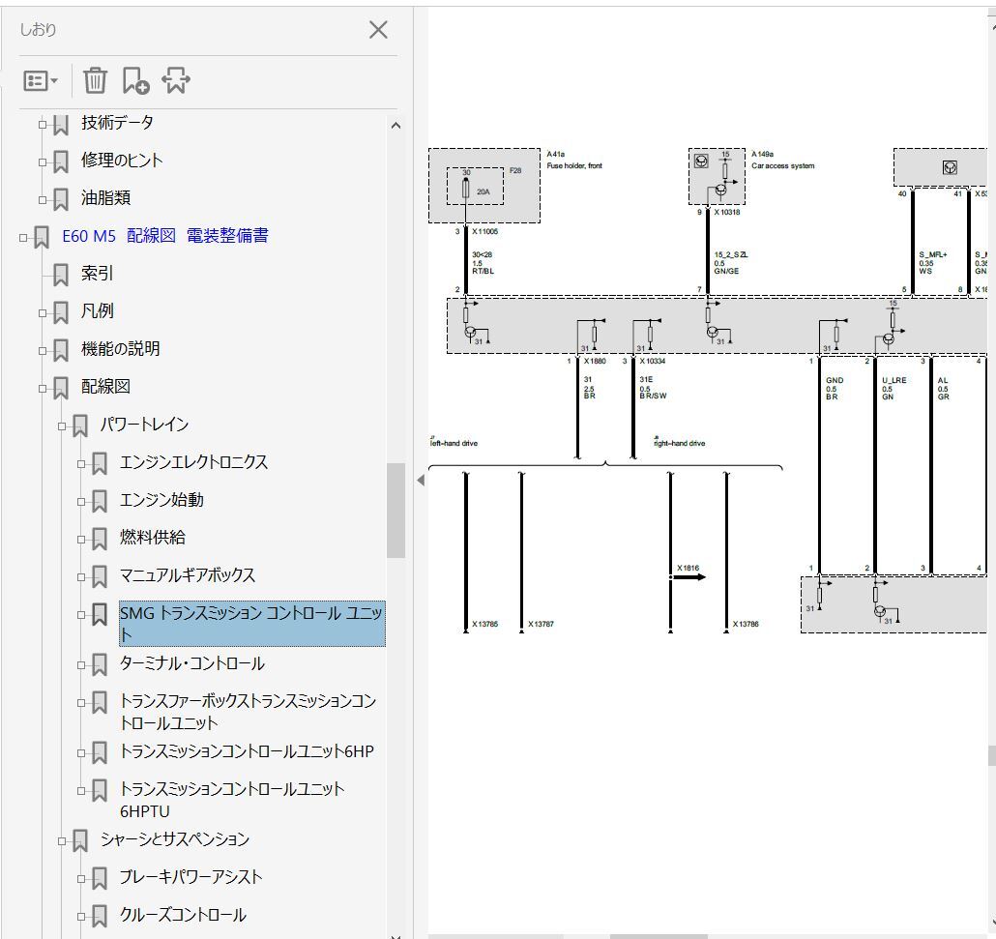The width and height of the screenshot is (996, 939).
Task: Select the パワートレイン bookmark
Action: pos(144,425)
